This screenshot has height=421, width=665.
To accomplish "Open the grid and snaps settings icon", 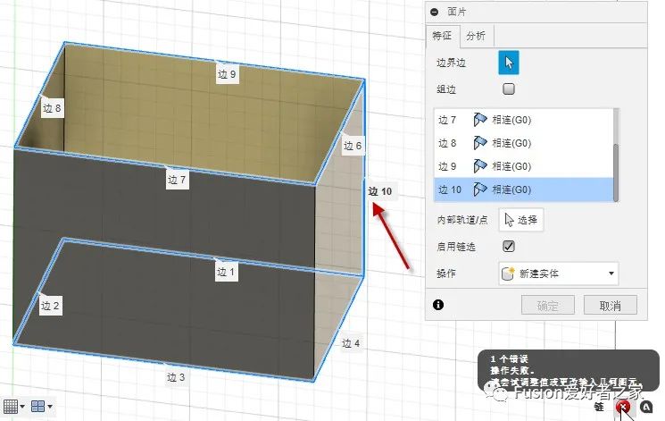I will (x=11, y=407).
